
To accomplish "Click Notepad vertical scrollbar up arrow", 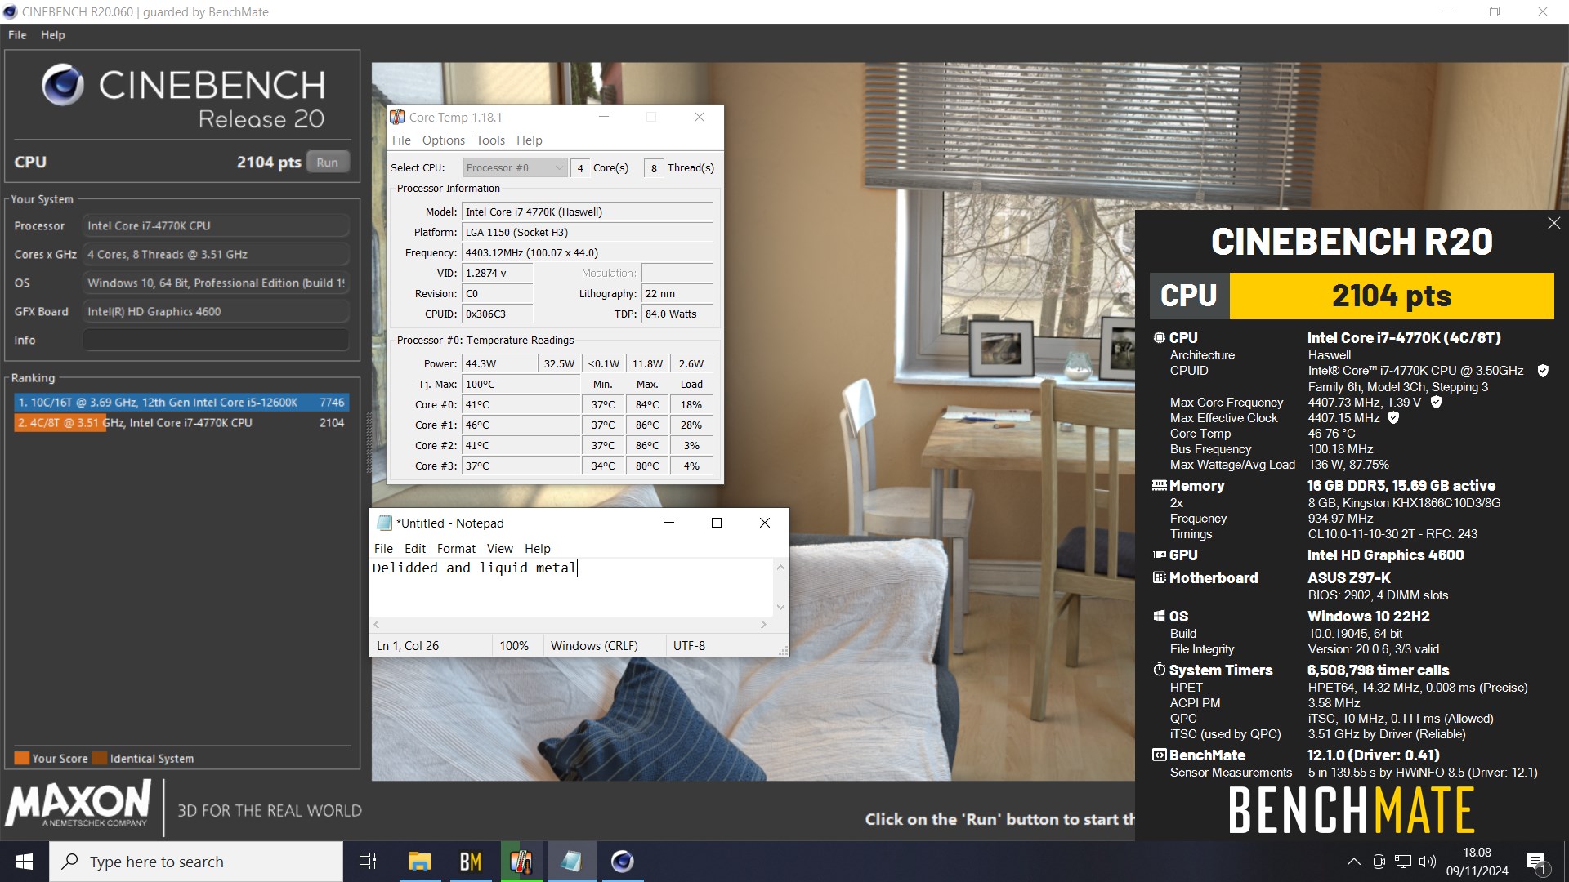I will 780,567.
